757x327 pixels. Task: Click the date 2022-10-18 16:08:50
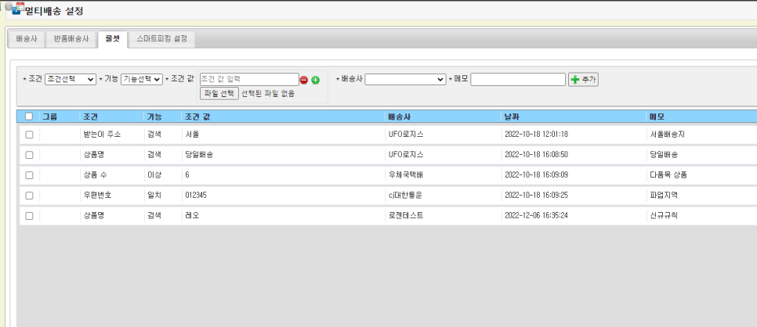(x=536, y=155)
